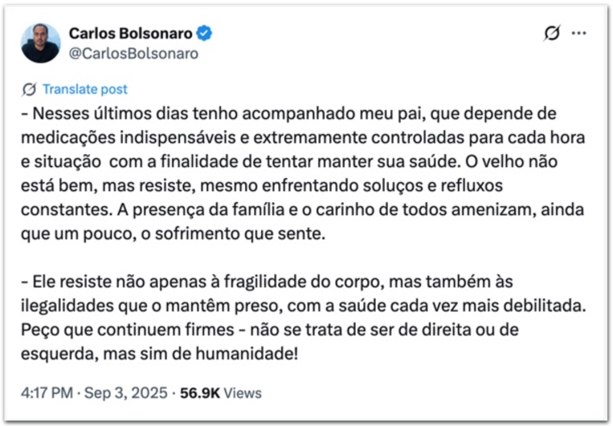The width and height of the screenshot is (613, 426).
Task: Click the words "Peço que continuem firmes"
Action: (128, 330)
